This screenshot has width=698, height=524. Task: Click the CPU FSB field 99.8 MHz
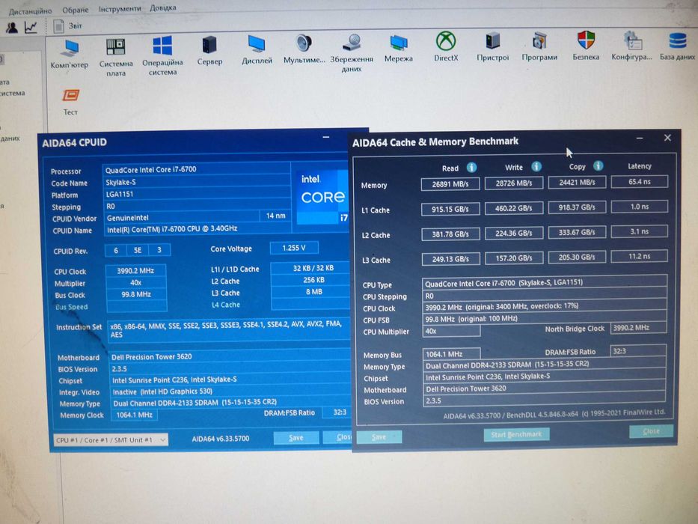coord(545,318)
